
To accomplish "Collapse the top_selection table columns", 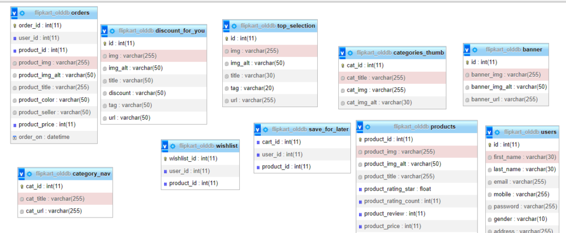I will [226, 27].
